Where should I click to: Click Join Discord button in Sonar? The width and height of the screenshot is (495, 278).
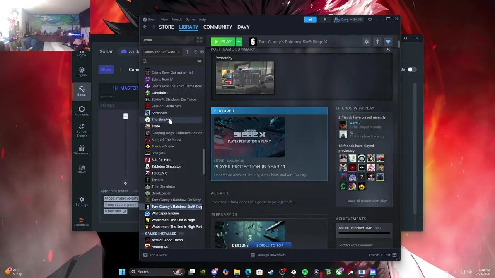point(130,51)
